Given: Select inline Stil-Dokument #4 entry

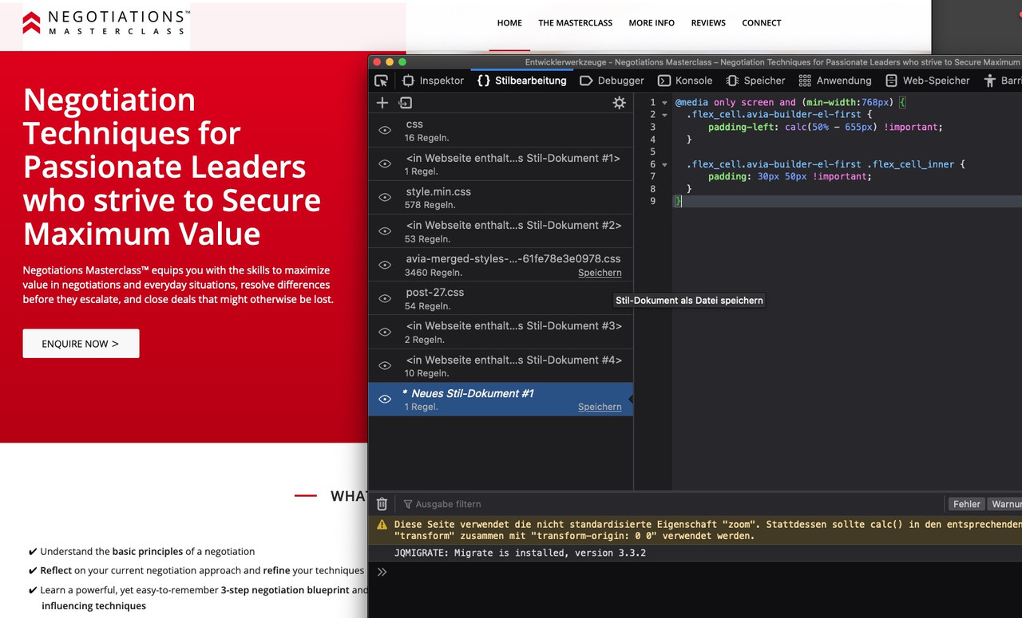Looking at the screenshot, I should click(501, 365).
